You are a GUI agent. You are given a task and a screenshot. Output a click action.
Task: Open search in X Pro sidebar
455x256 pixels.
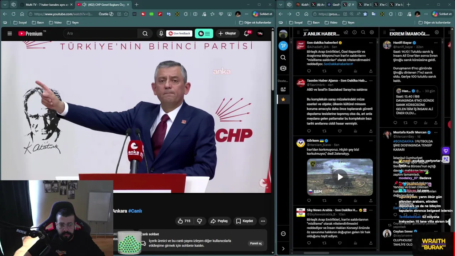point(283,57)
